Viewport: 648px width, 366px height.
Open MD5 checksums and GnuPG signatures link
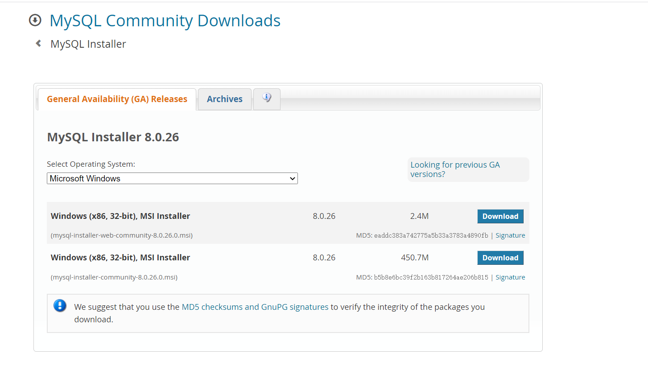click(255, 307)
